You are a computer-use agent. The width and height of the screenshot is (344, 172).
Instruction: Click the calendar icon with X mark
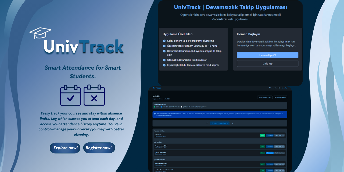(94, 95)
